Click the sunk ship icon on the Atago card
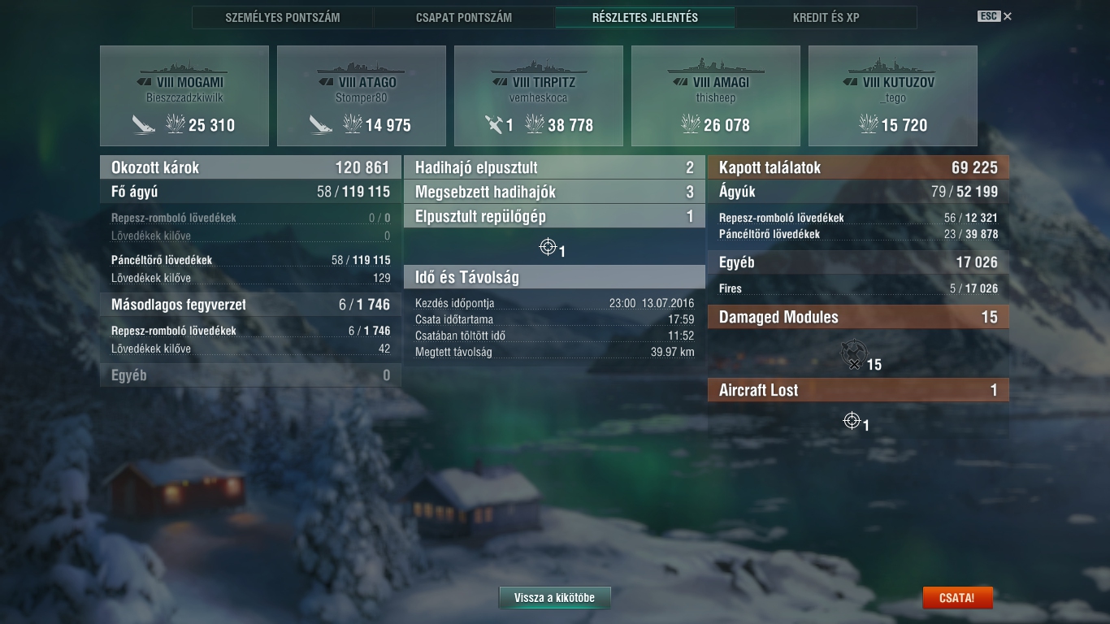 click(321, 124)
